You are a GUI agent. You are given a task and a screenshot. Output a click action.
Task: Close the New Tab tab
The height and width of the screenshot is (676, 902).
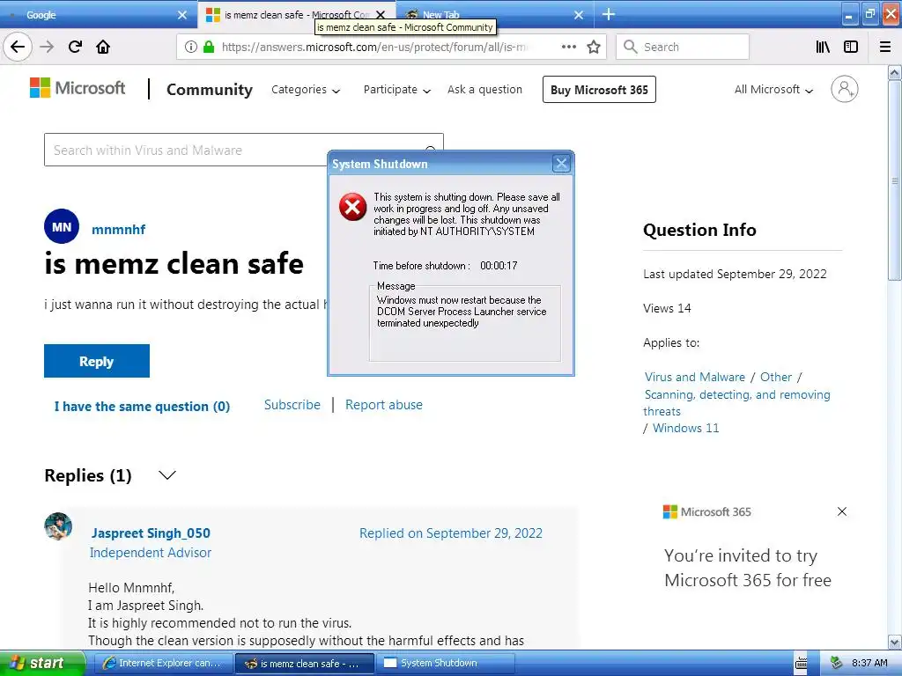coord(579,15)
